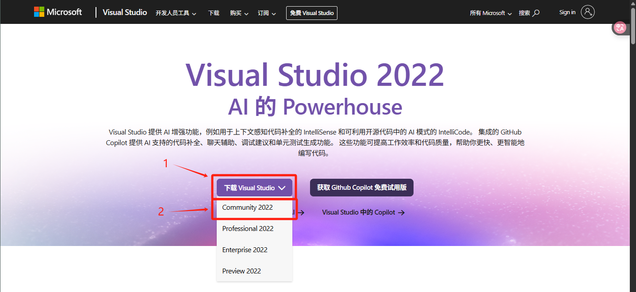This screenshot has height=292, width=636.
Task: Open the 下载 Visual Studio dropdown
Action: [253, 187]
